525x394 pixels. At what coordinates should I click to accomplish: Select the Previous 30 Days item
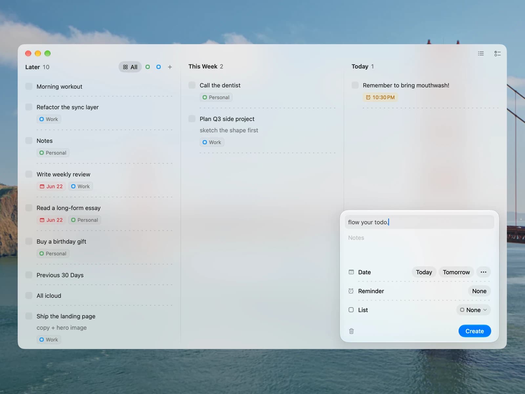[60, 275]
